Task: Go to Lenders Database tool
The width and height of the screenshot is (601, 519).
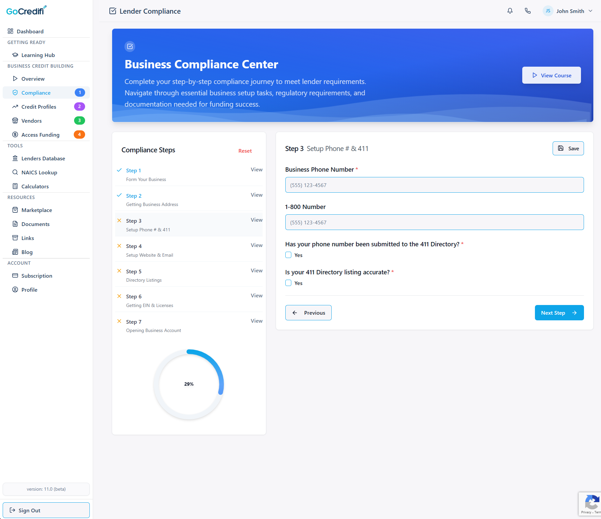Action: [x=43, y=158]
